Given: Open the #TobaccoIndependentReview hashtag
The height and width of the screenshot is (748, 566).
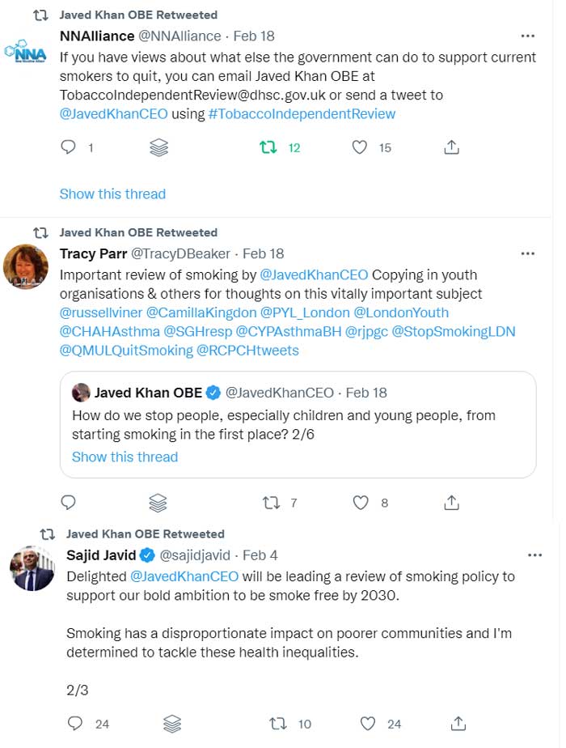Looking at the screenshot, I should [302, 114].
